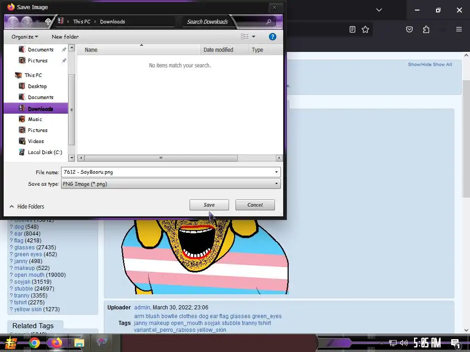
Task: Open the glasses tag link
Action: pyautogui.click(x=24, y=247)
